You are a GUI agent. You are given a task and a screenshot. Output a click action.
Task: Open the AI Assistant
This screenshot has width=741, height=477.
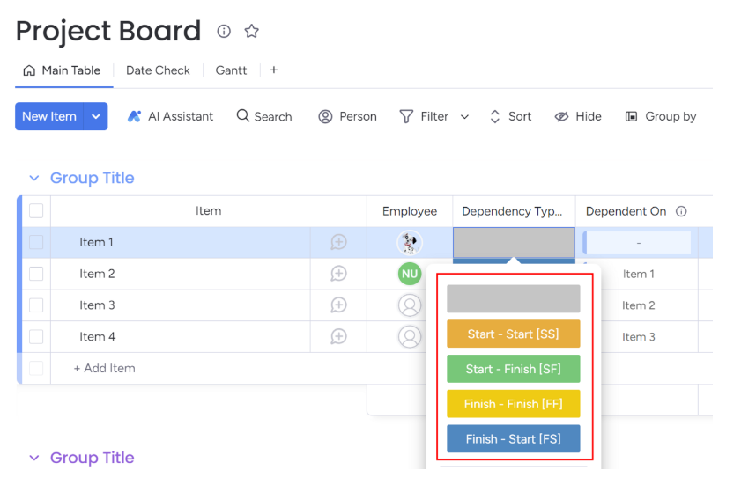(x=170, y=116)
